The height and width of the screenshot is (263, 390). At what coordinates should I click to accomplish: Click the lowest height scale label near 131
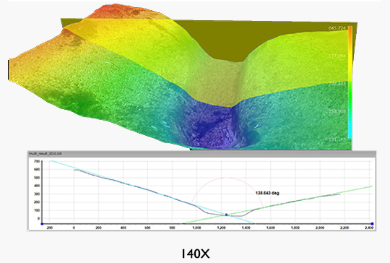337,139
